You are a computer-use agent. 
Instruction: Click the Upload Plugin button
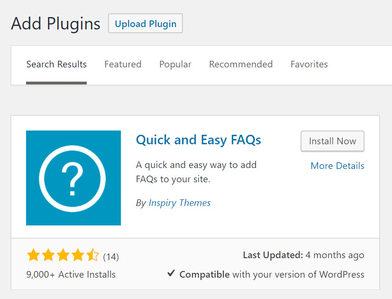[145, 23]
